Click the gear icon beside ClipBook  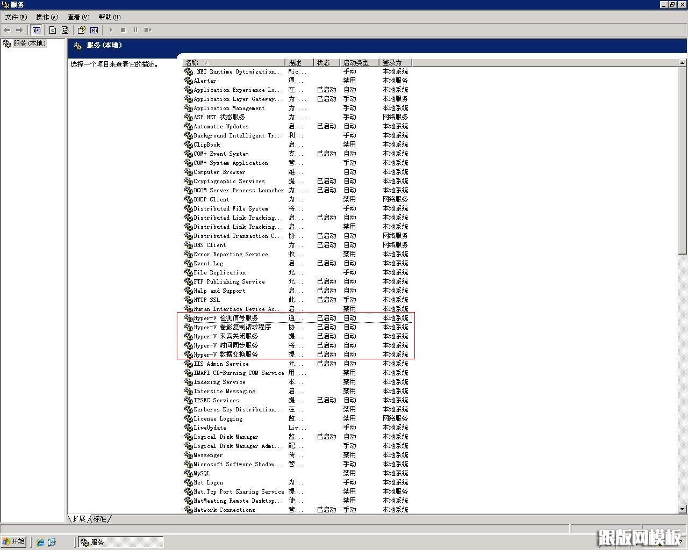189,144
